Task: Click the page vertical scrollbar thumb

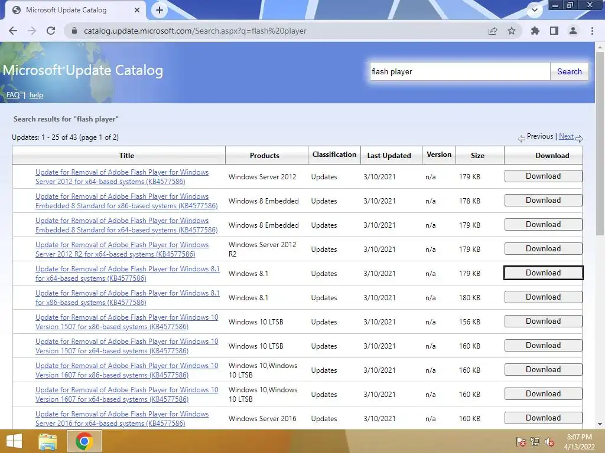Action: pyautogui.click(x=600, y=143)
